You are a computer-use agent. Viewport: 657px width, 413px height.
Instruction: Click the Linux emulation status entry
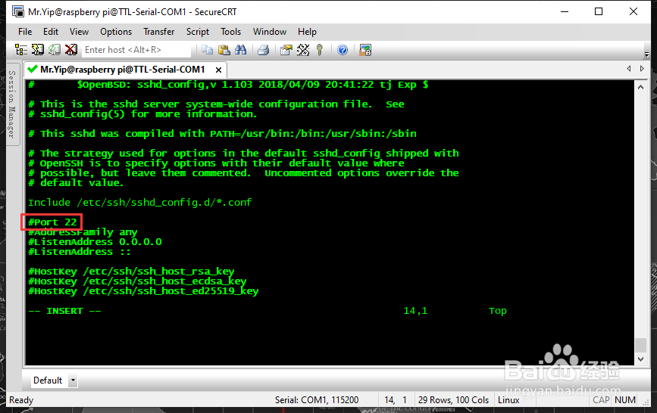point(508,400)
